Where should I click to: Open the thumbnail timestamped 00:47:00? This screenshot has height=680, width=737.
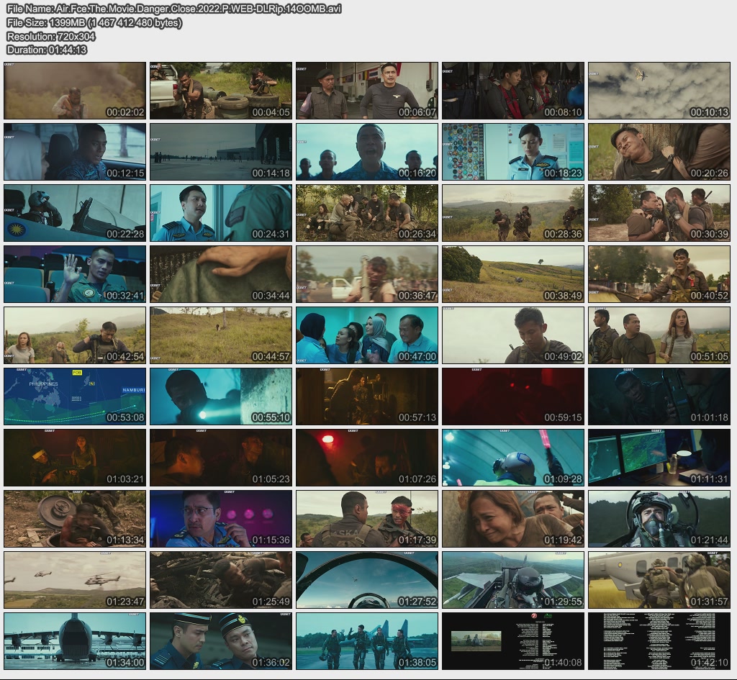367,335
